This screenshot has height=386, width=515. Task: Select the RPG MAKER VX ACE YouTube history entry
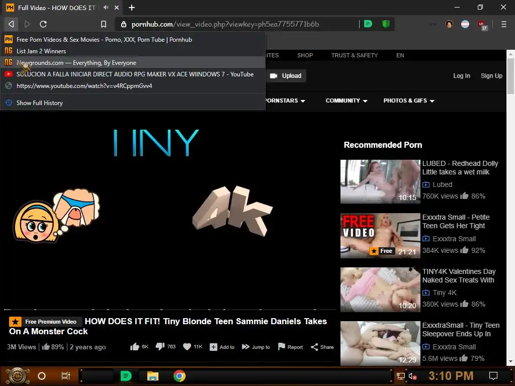pos(133,74)
